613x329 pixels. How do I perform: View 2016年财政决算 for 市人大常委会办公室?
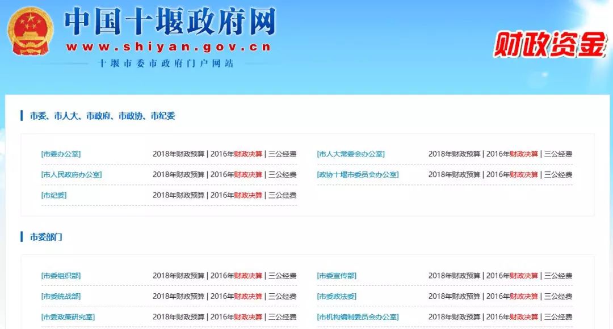point(512,154)
